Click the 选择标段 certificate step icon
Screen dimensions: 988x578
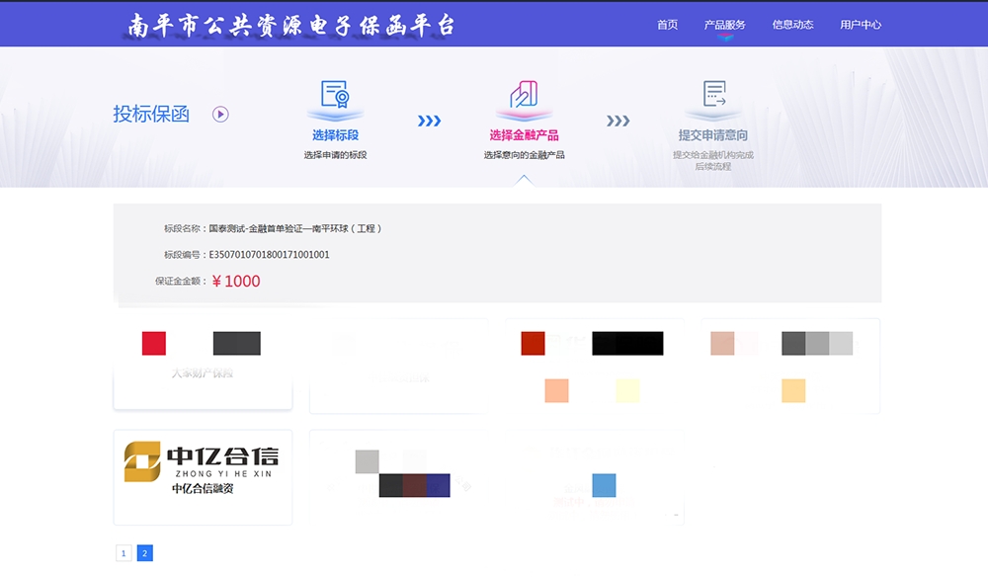point(336,95)
